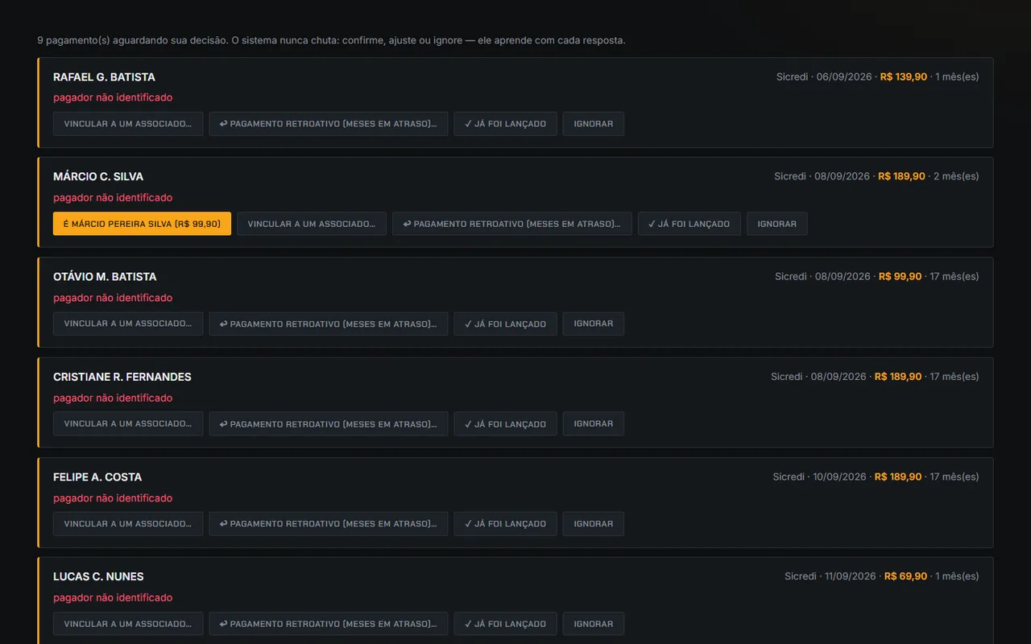This screenshot has height=644, width=1031.
Task: Link Felipe A. Costa to an associate
Action: point(128,523)
